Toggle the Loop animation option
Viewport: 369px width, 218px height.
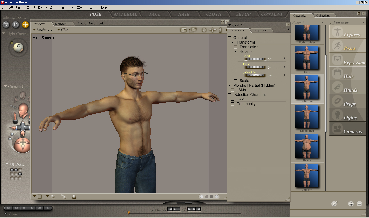6,214
